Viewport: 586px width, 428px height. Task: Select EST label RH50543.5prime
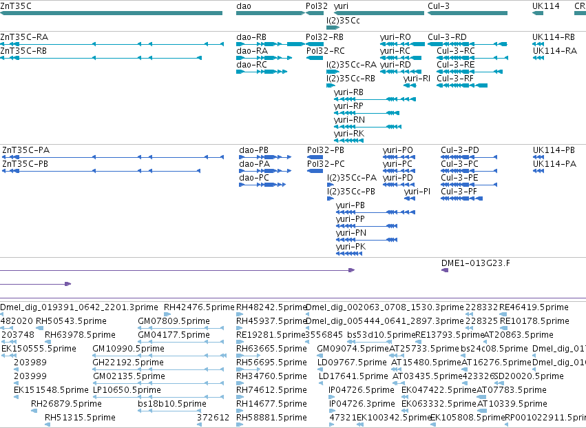[71, 321]
